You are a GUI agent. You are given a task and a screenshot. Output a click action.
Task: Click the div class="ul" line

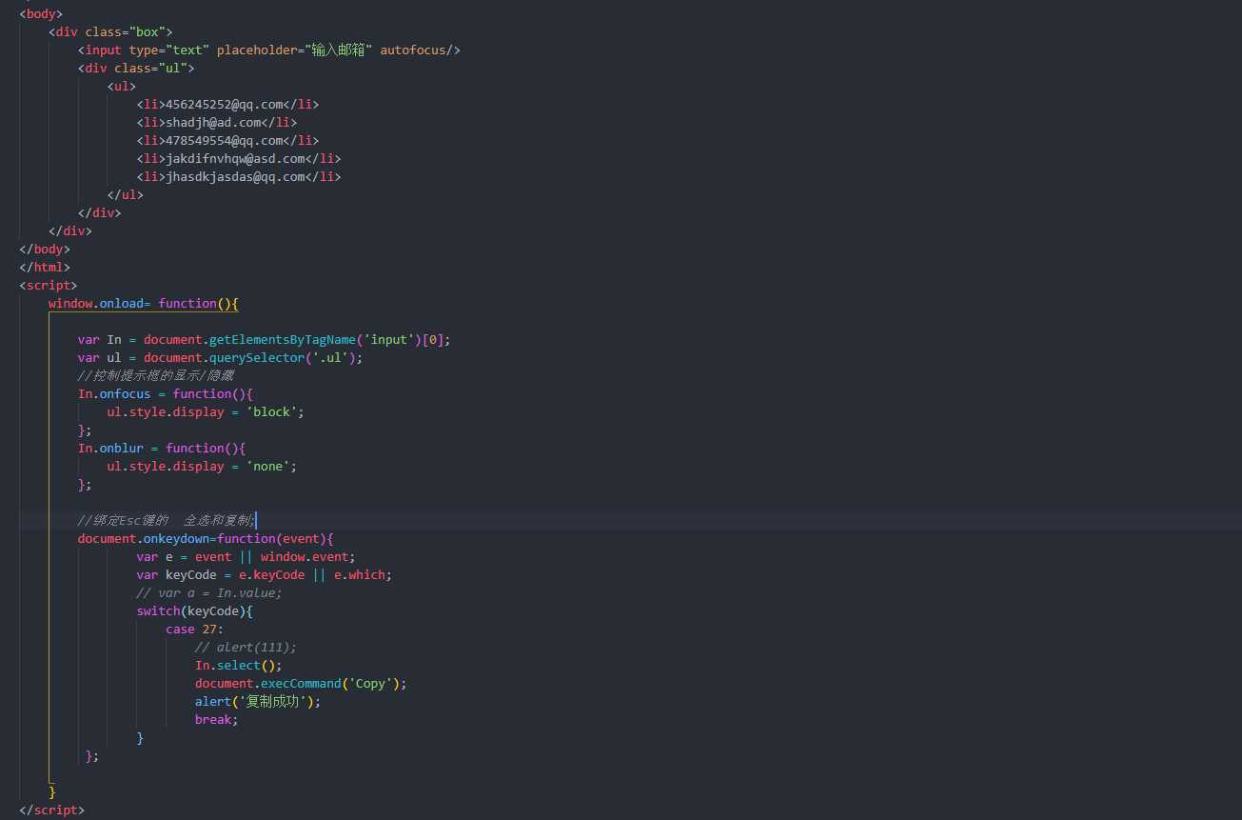(136, 68)
